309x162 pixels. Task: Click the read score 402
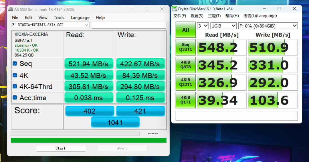pos(90,111)
